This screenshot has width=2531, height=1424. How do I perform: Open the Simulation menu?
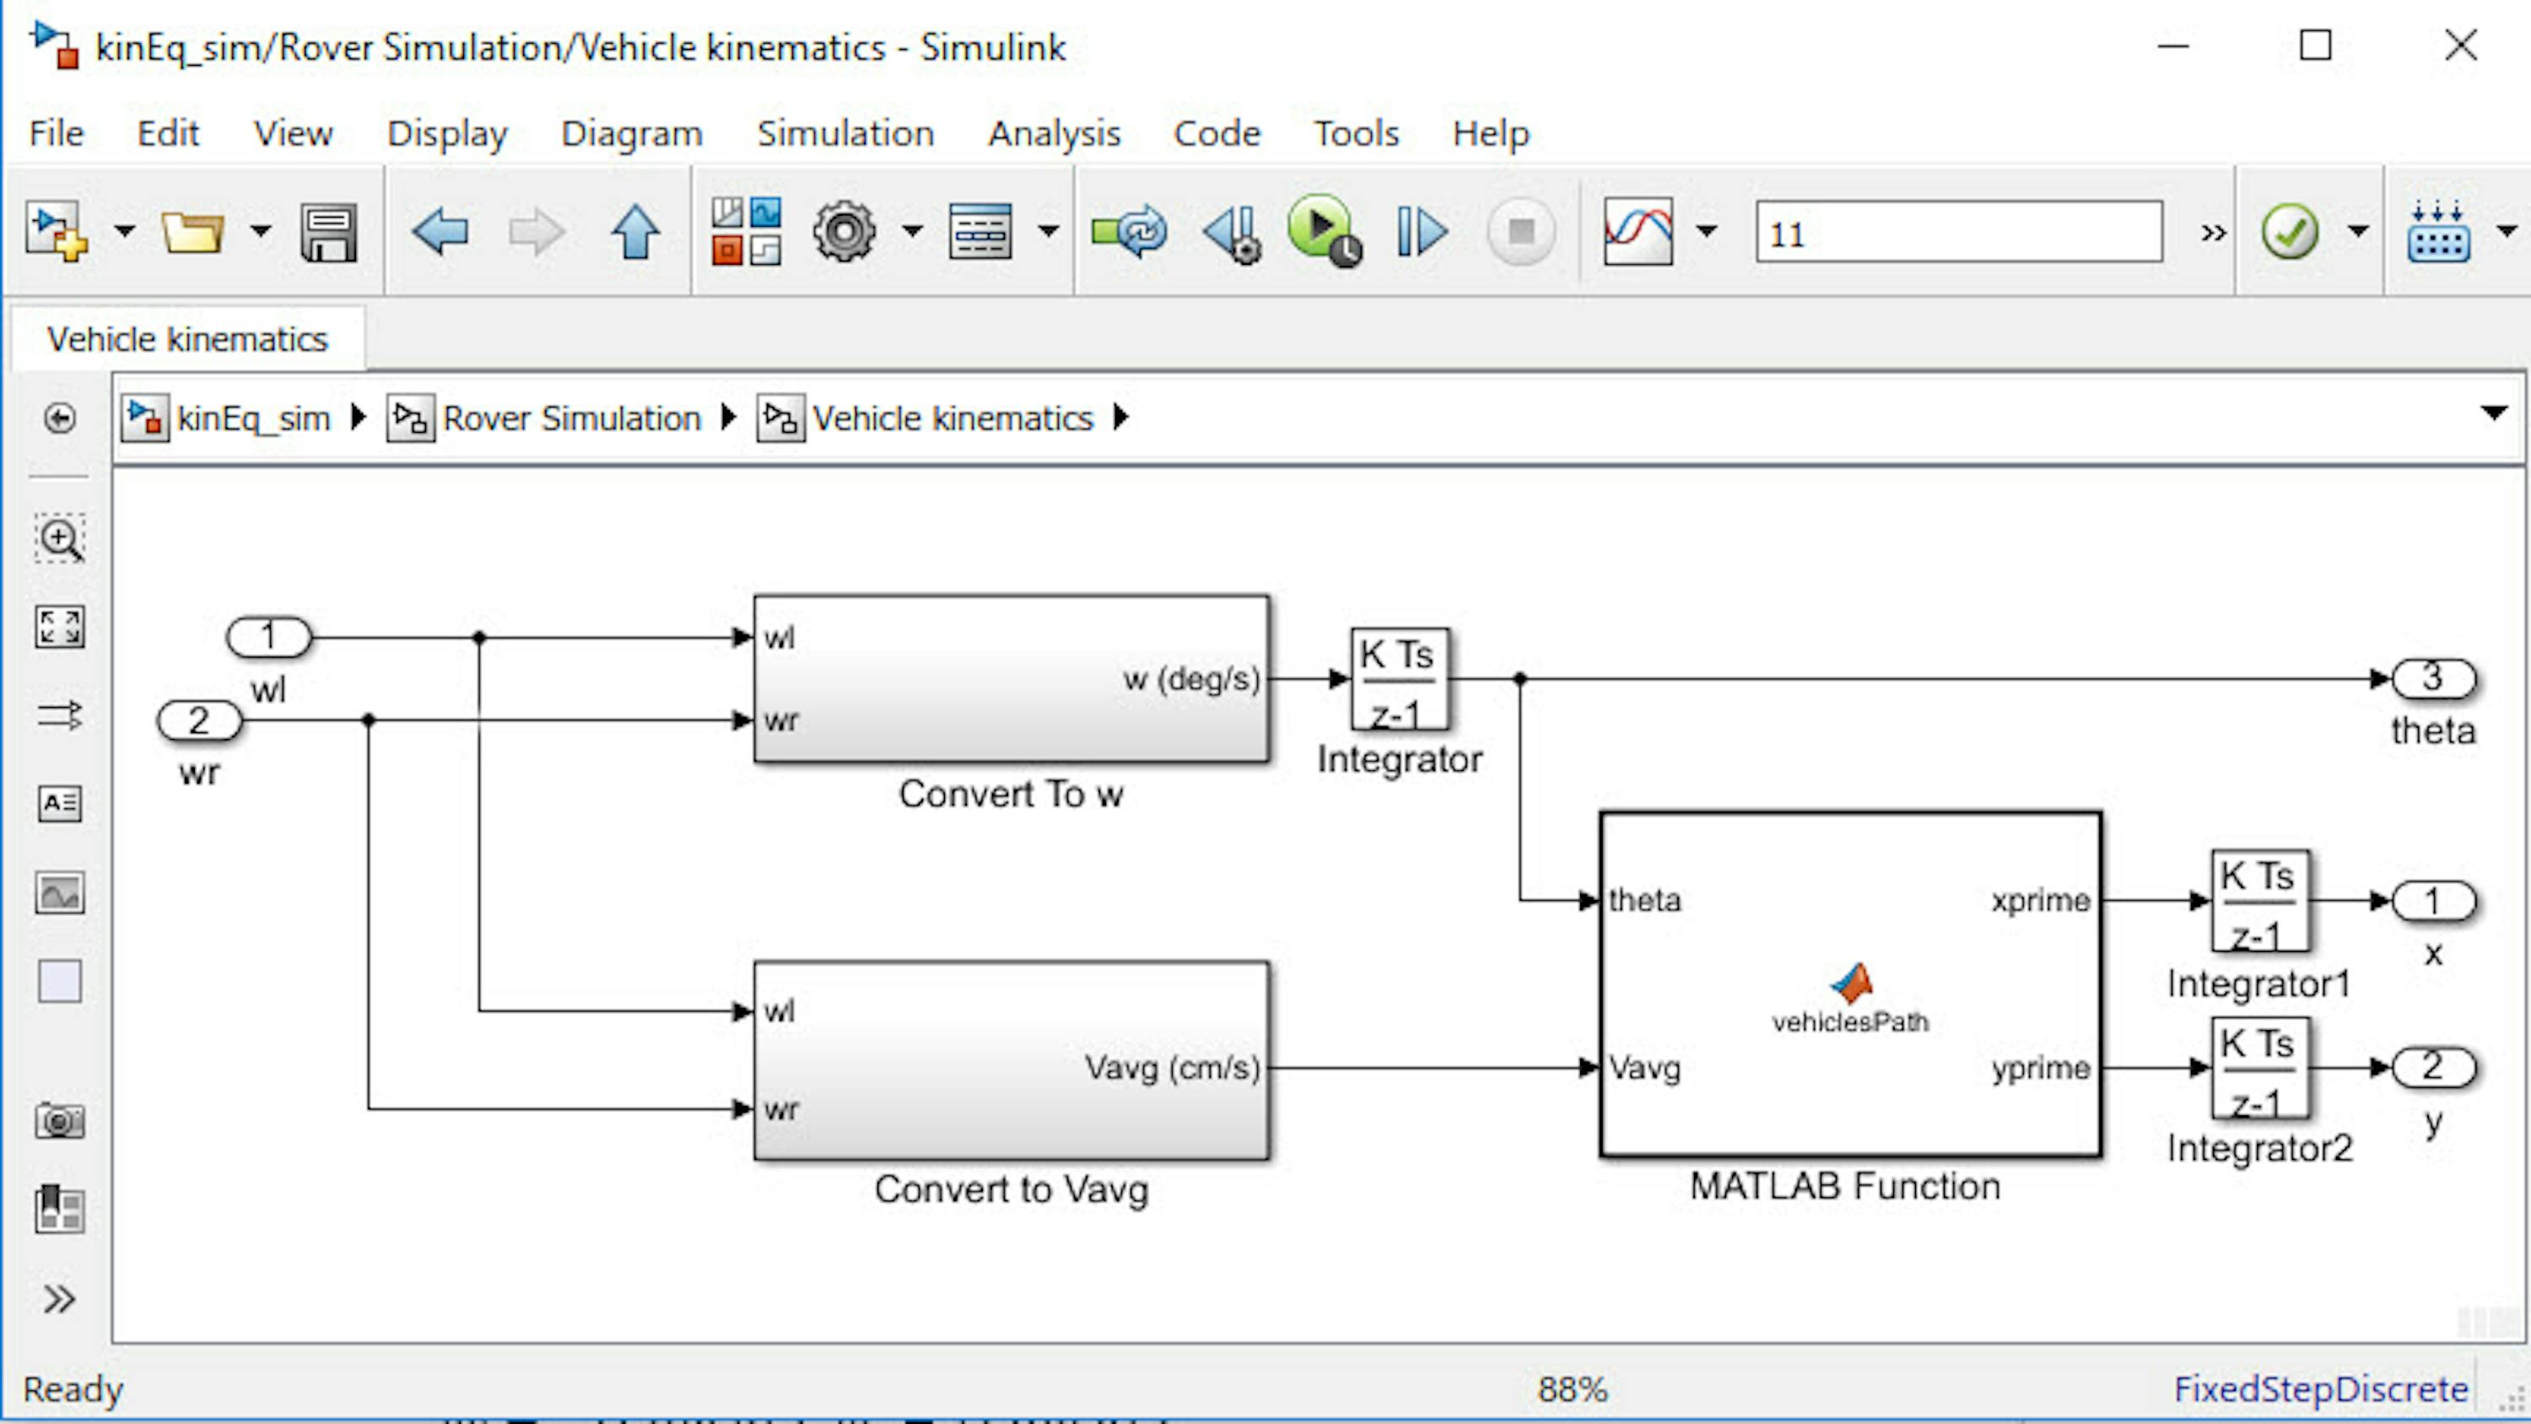pyautogui.click(x=845, y=133)
